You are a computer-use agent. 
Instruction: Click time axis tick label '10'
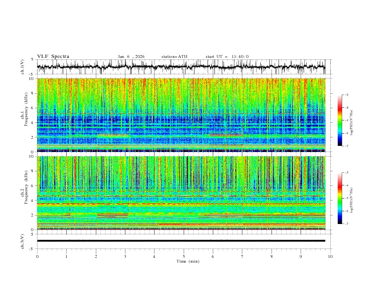click(x=330, y=256)
